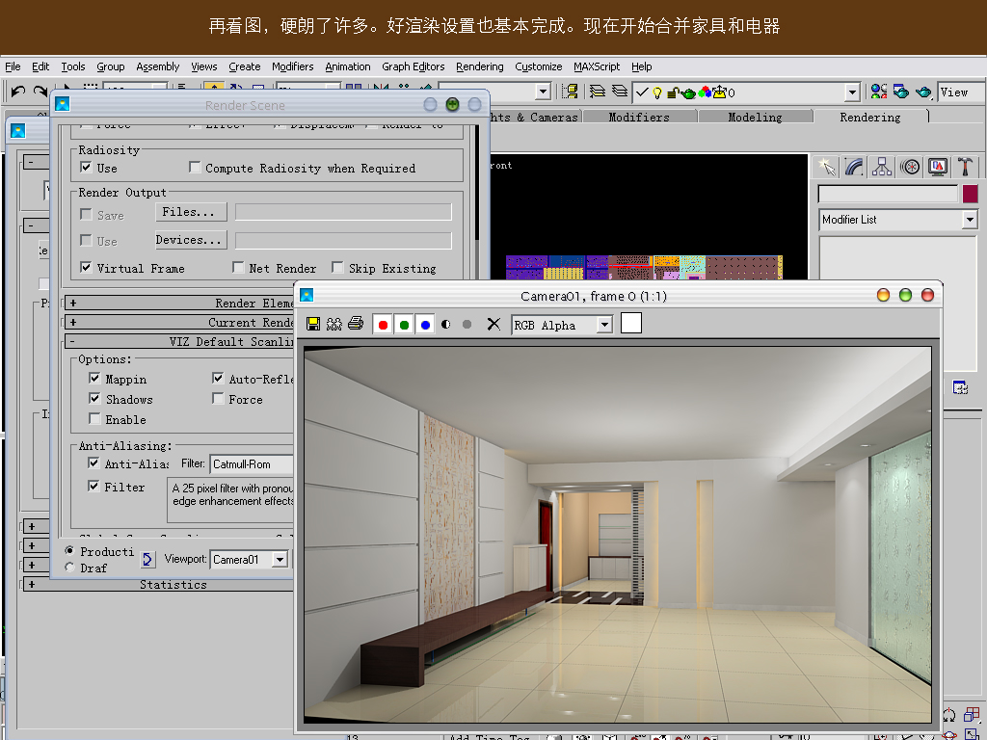Click the swap render settings arrow button

[147, 560]
